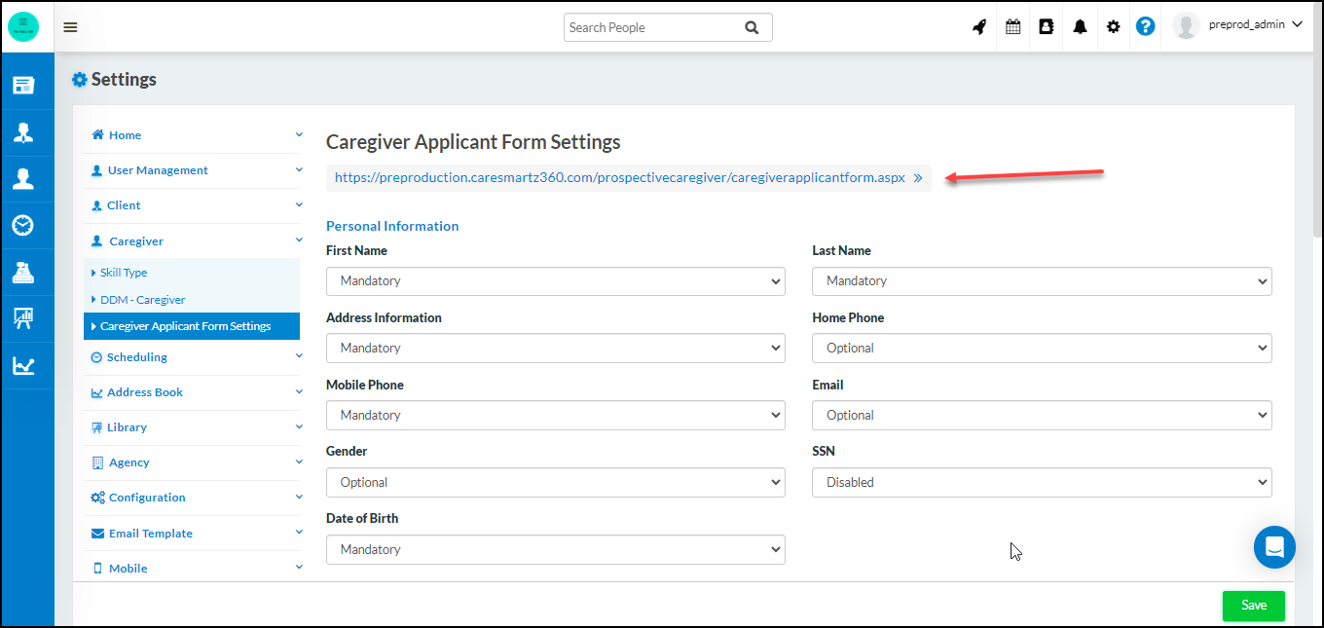
Task: Select the clock scheduling icon in the sidebar
Action: pyautogui.click(x=27, y=225)
